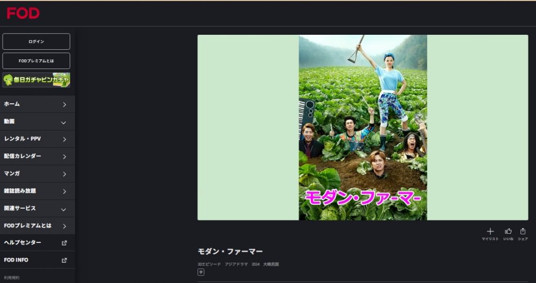Expand the 関連サービス menu chevron
536x283 pixels.
tap(63, 210)
